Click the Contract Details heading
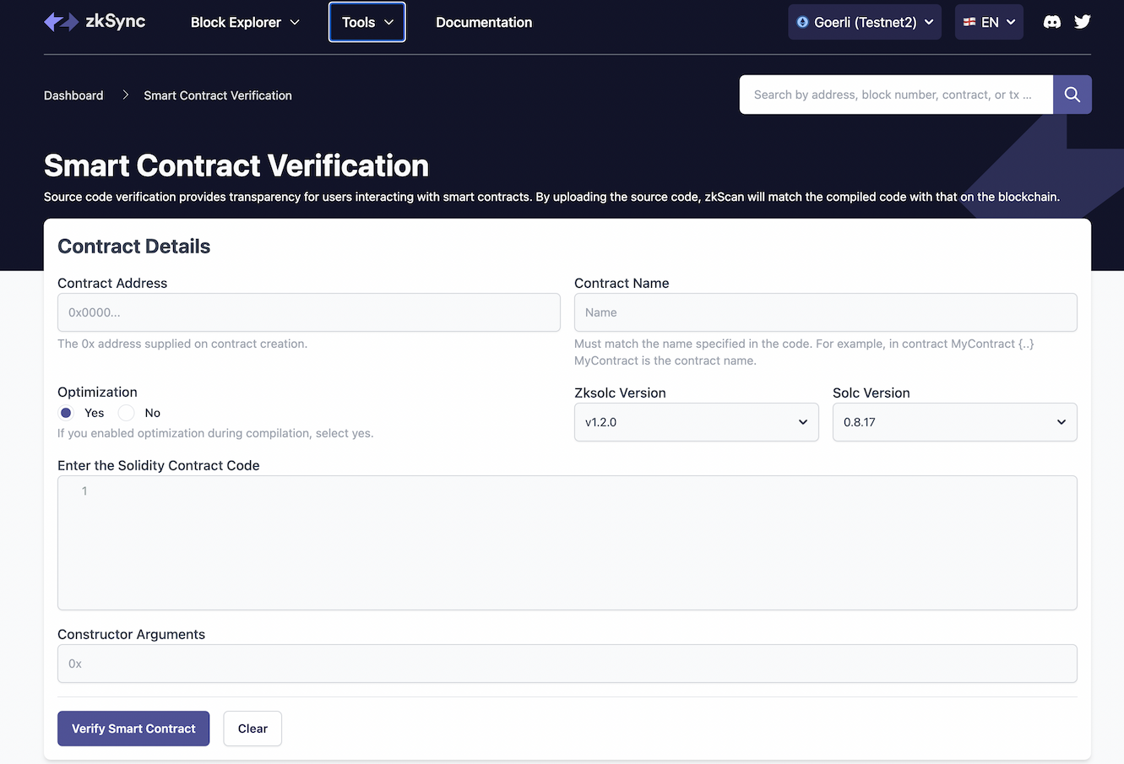This screenshot has height=764, width=1124. pyautogui.click(x=133, y=247)
